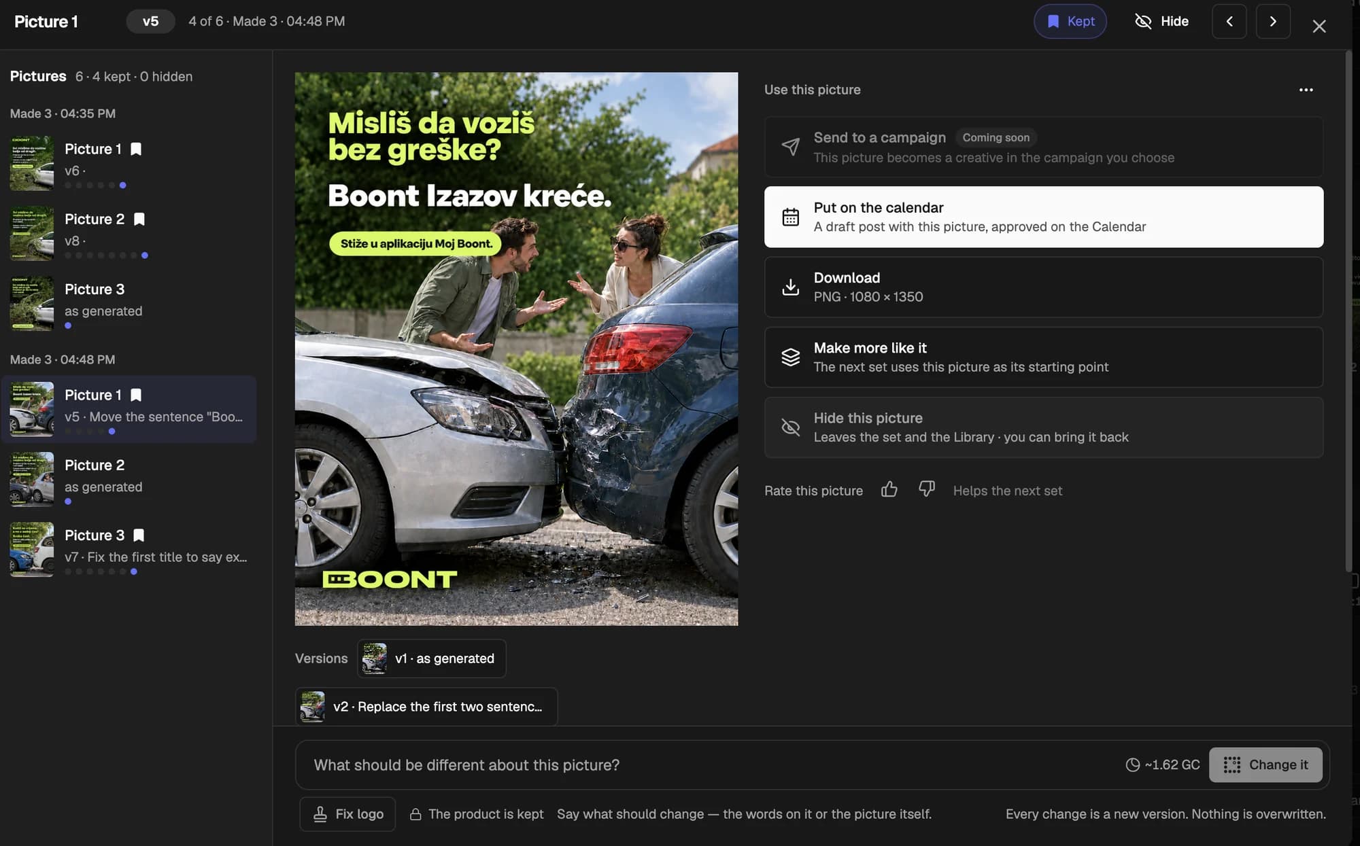The height and width of the screenshot is (846, 1360).
Task: Click the bookmark icon beside Picture 2 v8
Action: [x=139, y=219]
